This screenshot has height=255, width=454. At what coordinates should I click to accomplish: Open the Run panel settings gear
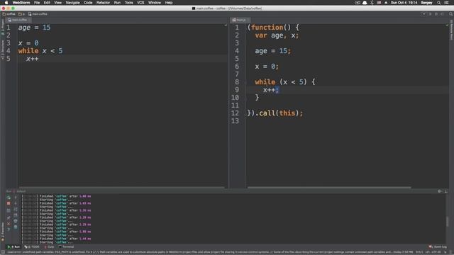tap(440, 191)
